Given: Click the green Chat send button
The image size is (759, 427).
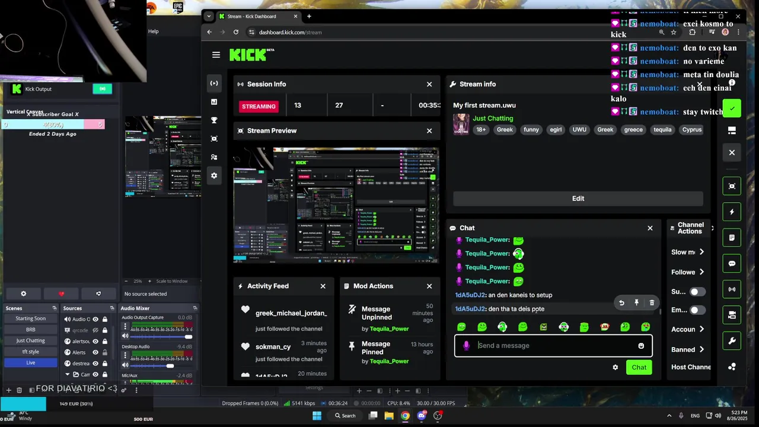Looking at the screenshot, I should 639,367.
